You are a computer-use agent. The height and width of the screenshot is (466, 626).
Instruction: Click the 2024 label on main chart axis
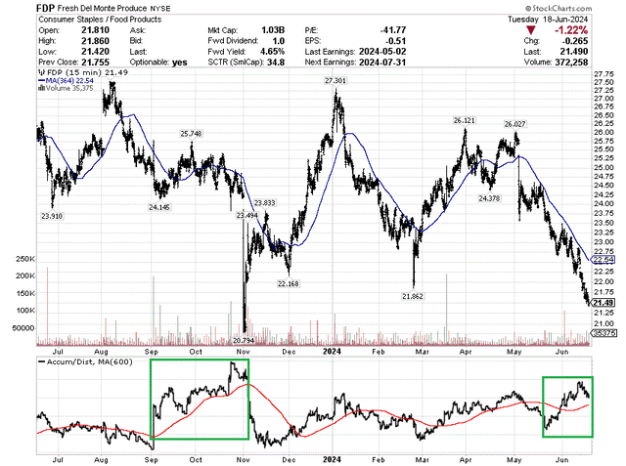click(x=333, y=352)
